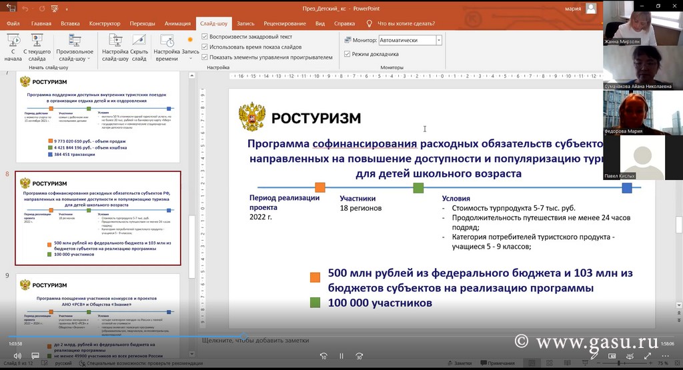
Task: Open the Произвольное слайд-шоу dropdown
Action: 75,48
